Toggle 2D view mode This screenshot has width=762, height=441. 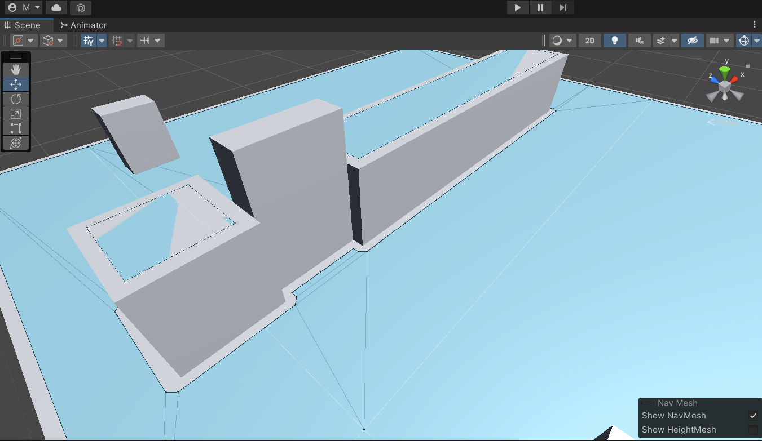click(x=590, y=41)
